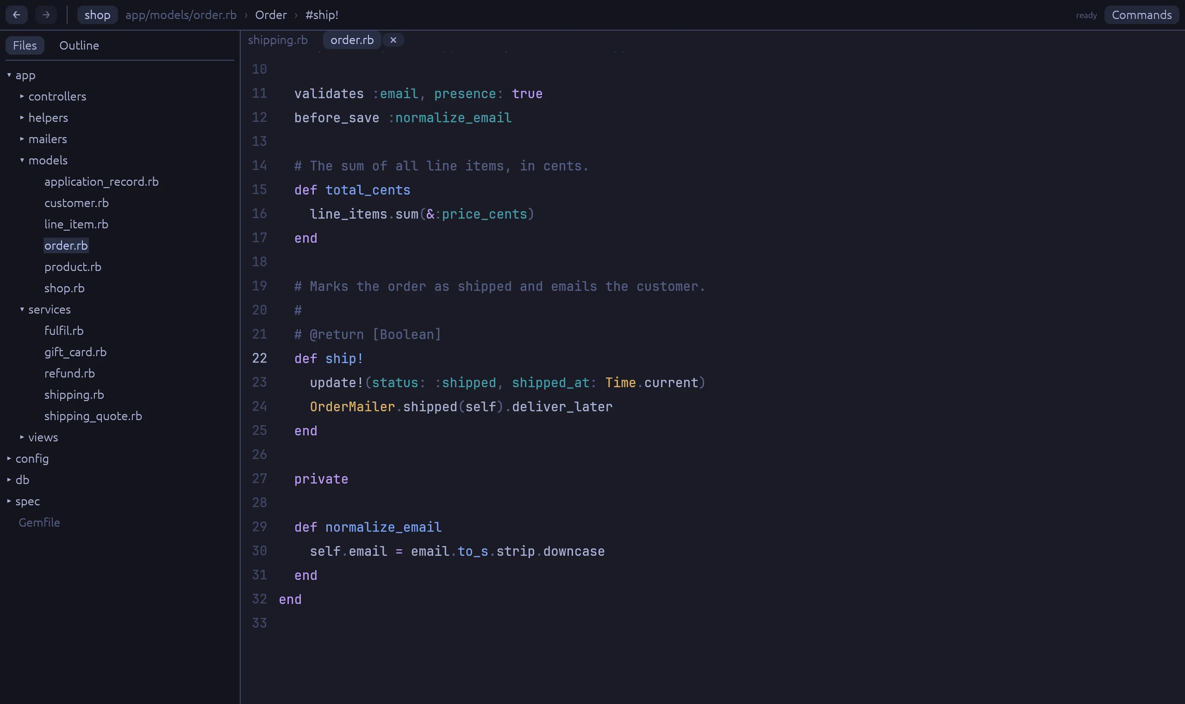Open the Gemfile in the file tree

click(x=39, y=522)
